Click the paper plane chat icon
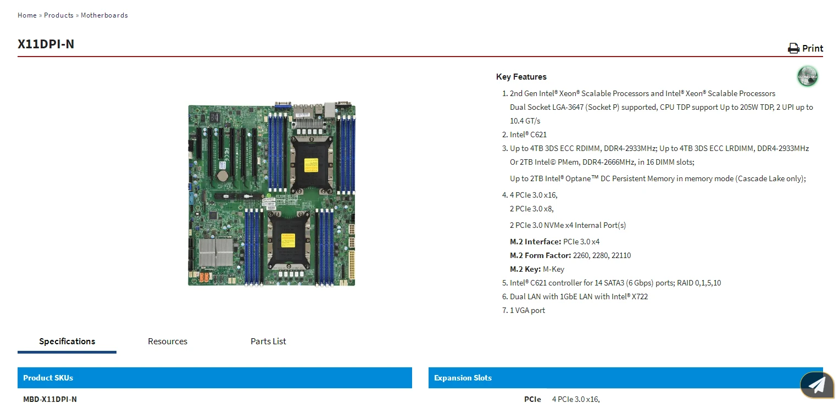 tap(816, 385)
